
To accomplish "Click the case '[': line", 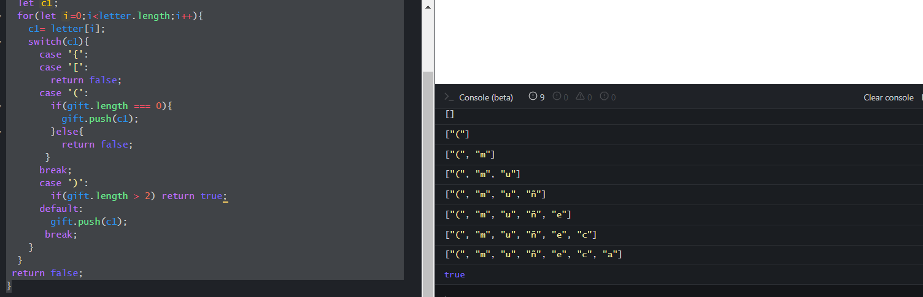I will click(64, 67).
